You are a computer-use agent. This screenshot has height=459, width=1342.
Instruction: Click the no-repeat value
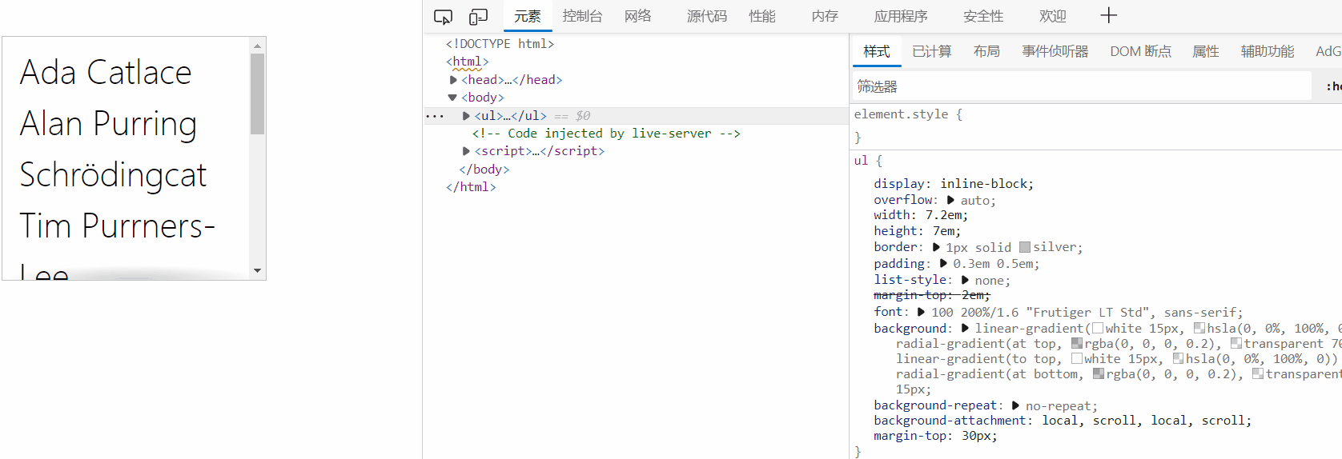click(1058, 406)
